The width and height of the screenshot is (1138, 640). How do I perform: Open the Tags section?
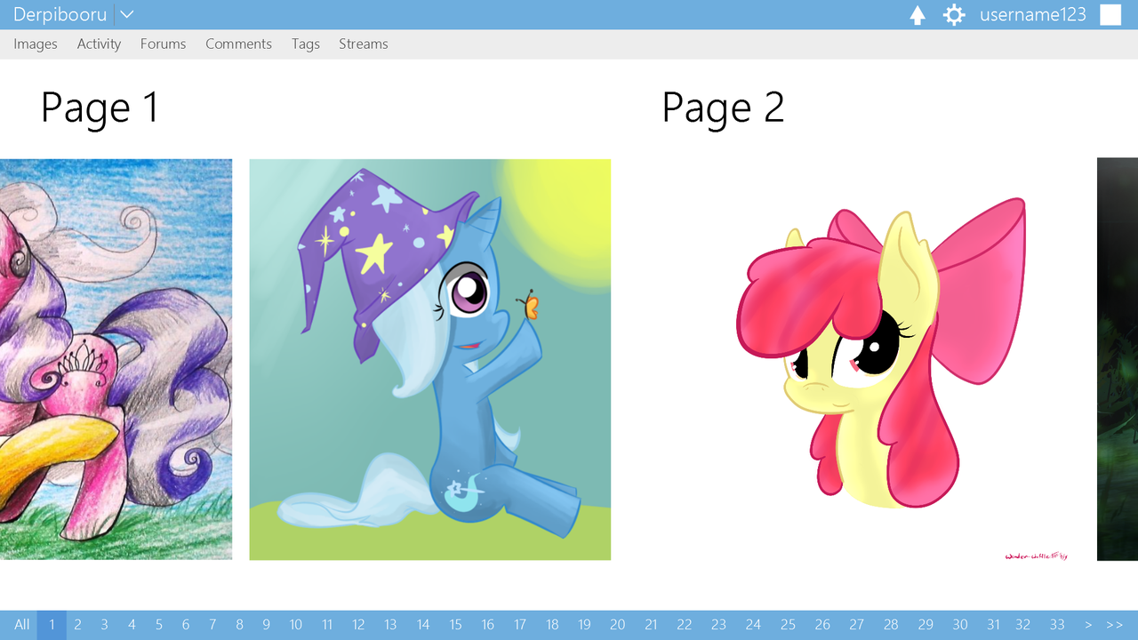pyautogui.click(x=305, y=44)
